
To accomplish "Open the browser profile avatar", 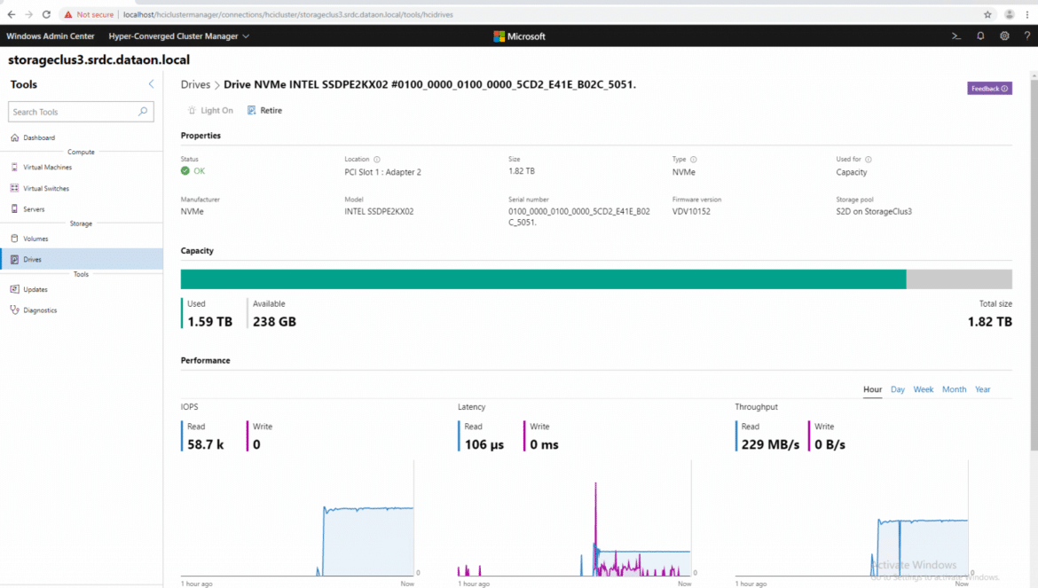I will coord(1009,14).
